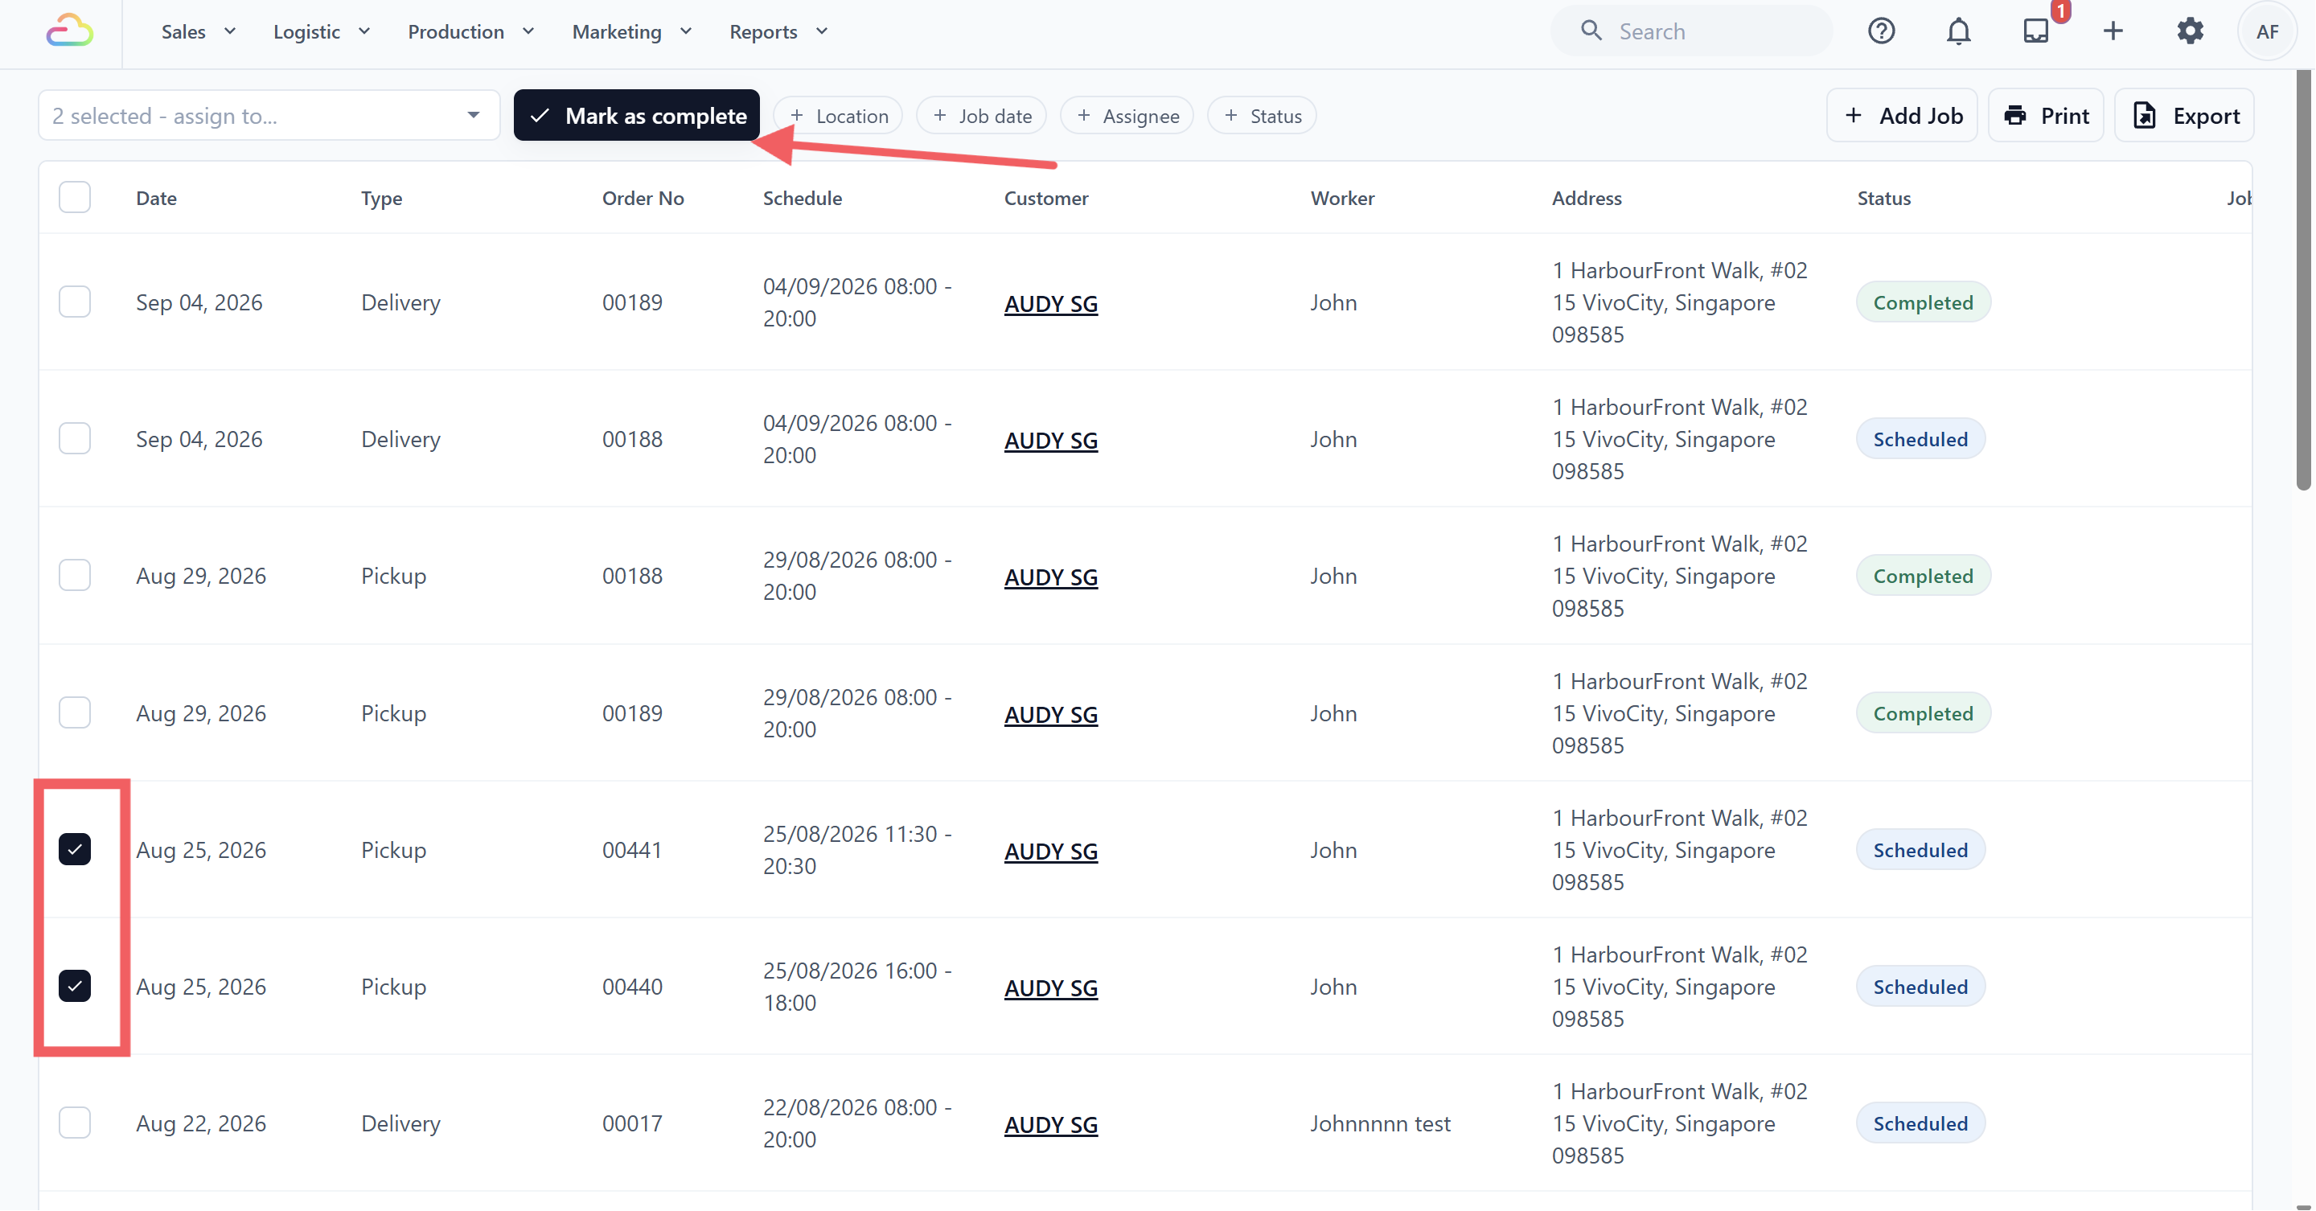This screenshot has height=1211, width=2316.
Task: Click the plus quick-add icon in header
Action: tap(2113, 31)
